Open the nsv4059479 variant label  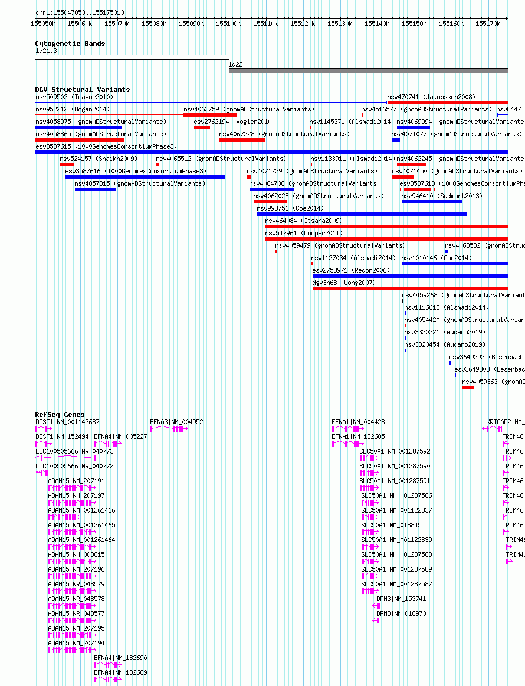tap(340, 245)
